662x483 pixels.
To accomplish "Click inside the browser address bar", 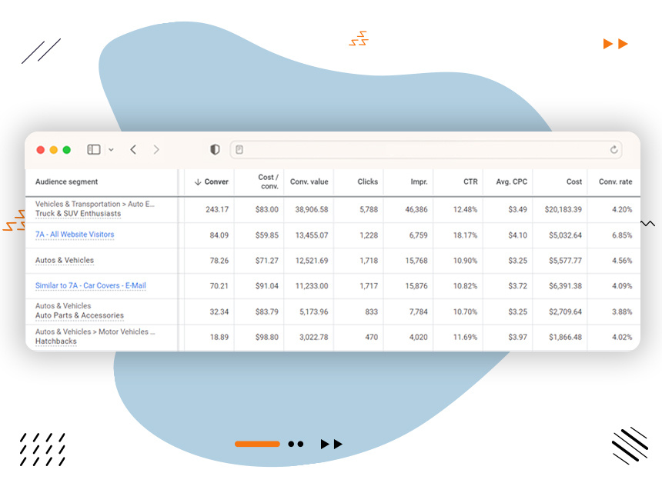I will (423, 149).
